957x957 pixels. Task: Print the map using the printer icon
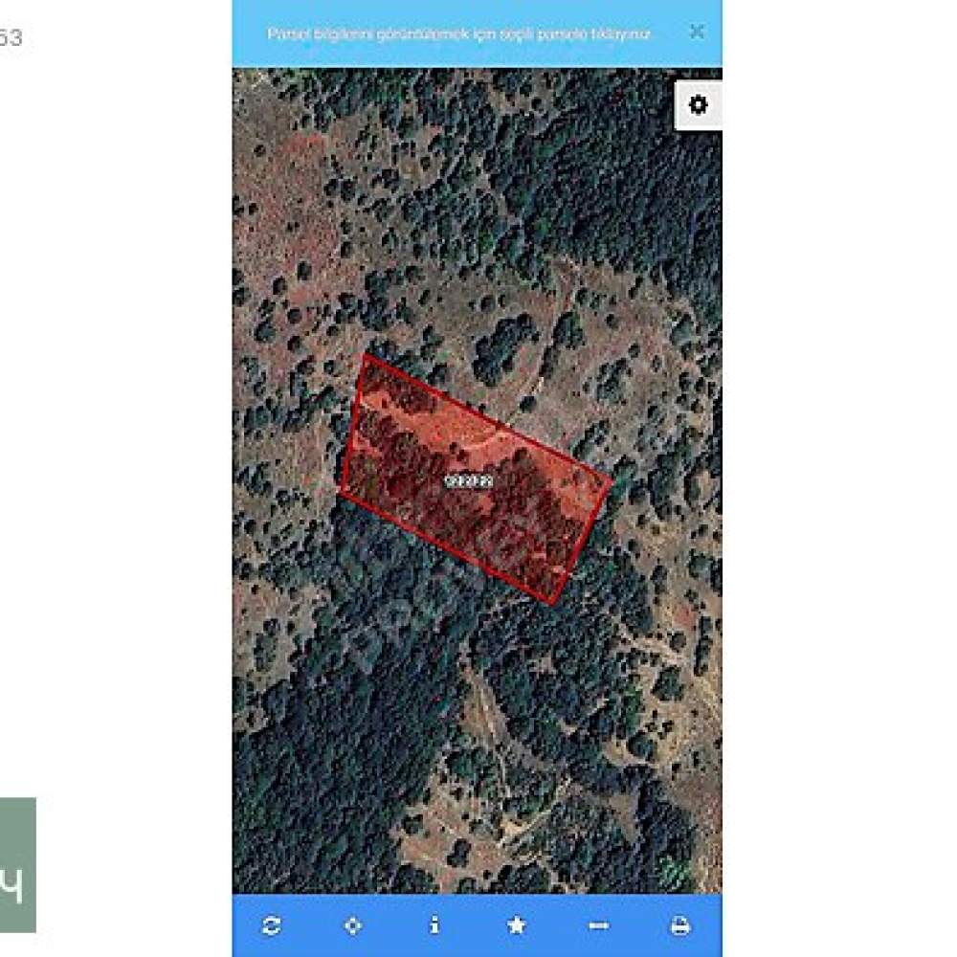pos(680,925)
